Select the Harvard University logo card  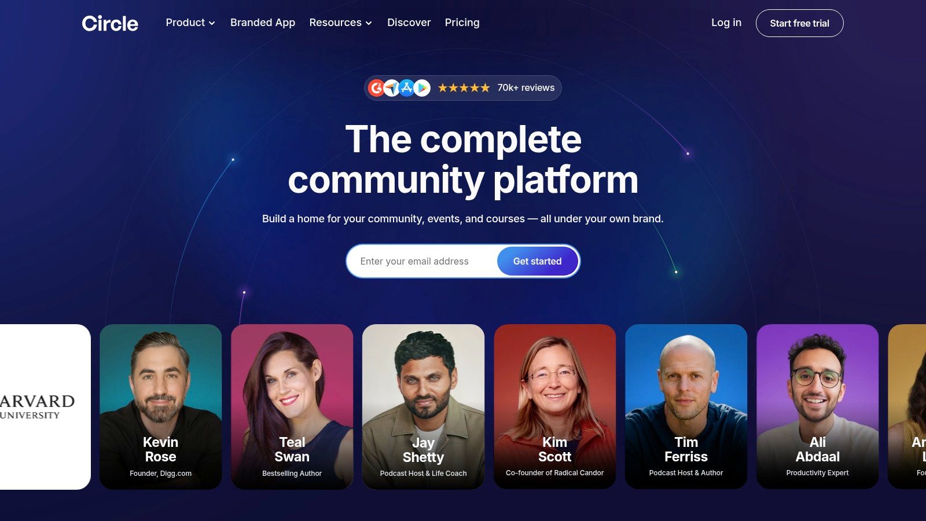[45, 406]
